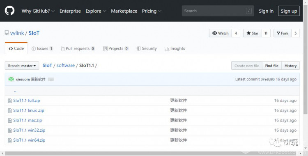308x156 pixels.
Task: Click the file icon beside SIoT1.1 mac.zip
Action: tap(10, 120)
